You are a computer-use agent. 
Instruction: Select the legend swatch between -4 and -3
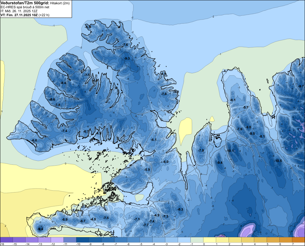(x=159, y=240)
